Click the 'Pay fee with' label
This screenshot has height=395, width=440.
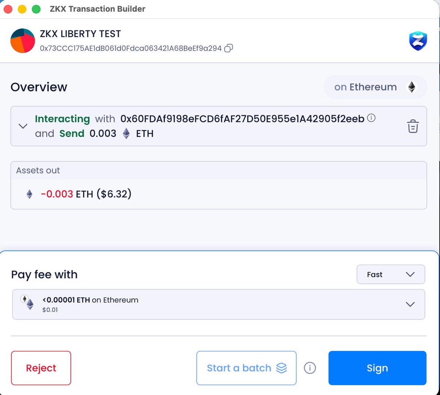point(44,275)
